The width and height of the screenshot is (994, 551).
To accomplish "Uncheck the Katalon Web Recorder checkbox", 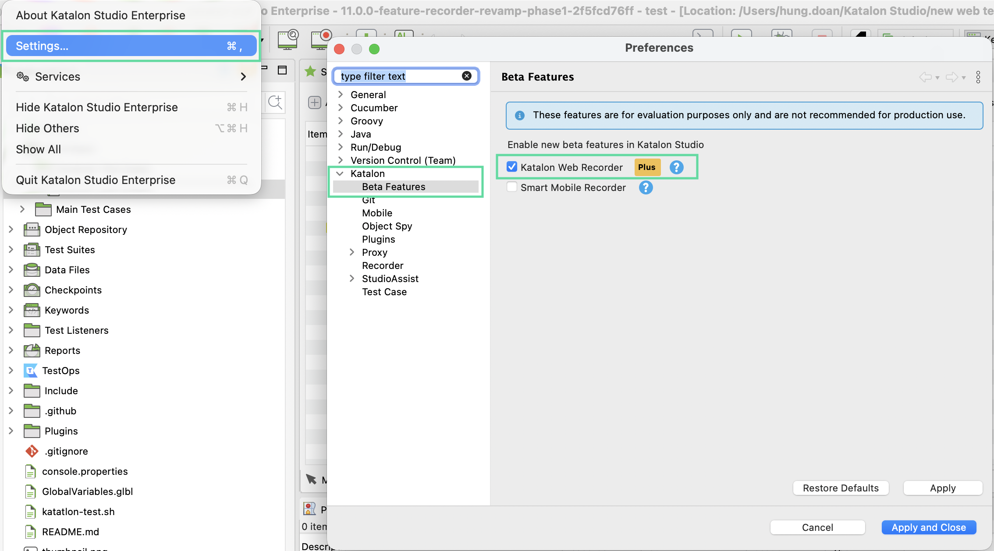I will coord(512,166).
